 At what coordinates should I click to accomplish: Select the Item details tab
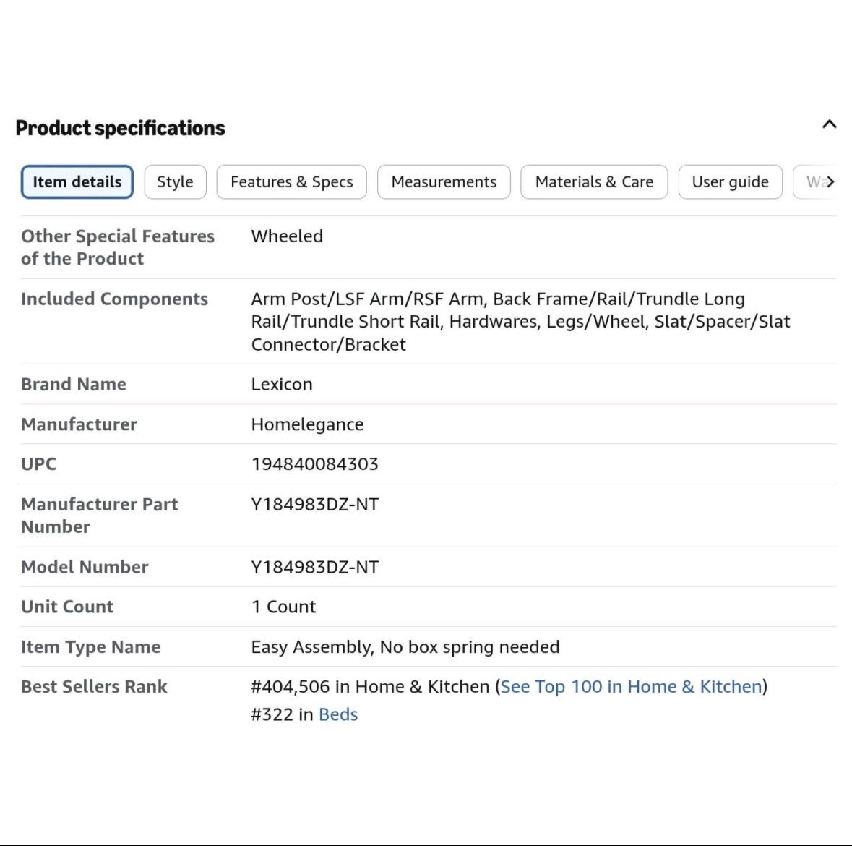(x=77, y=182)
